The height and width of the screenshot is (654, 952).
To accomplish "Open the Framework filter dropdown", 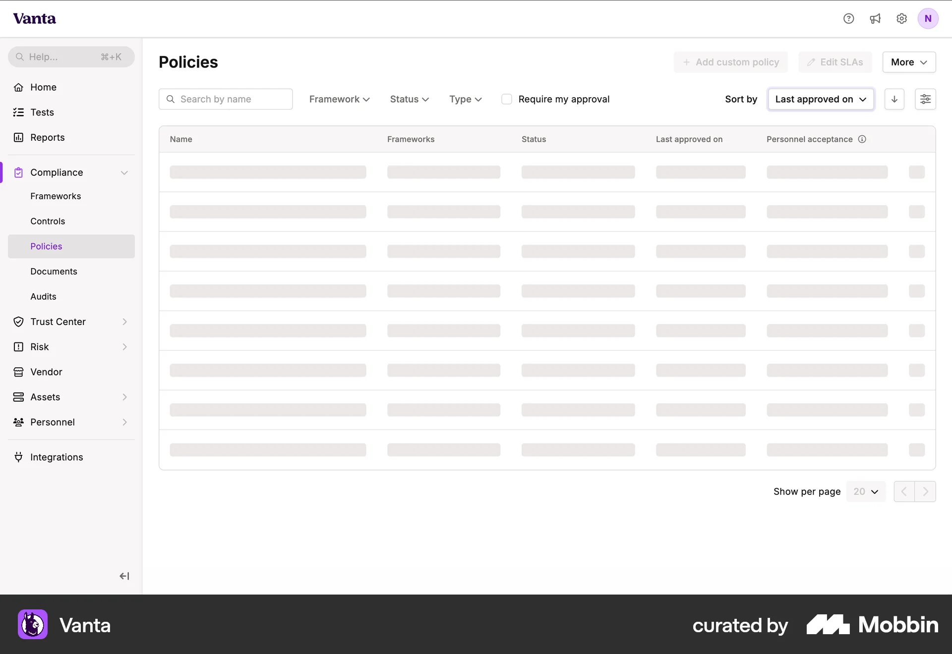I will point(339,99).
